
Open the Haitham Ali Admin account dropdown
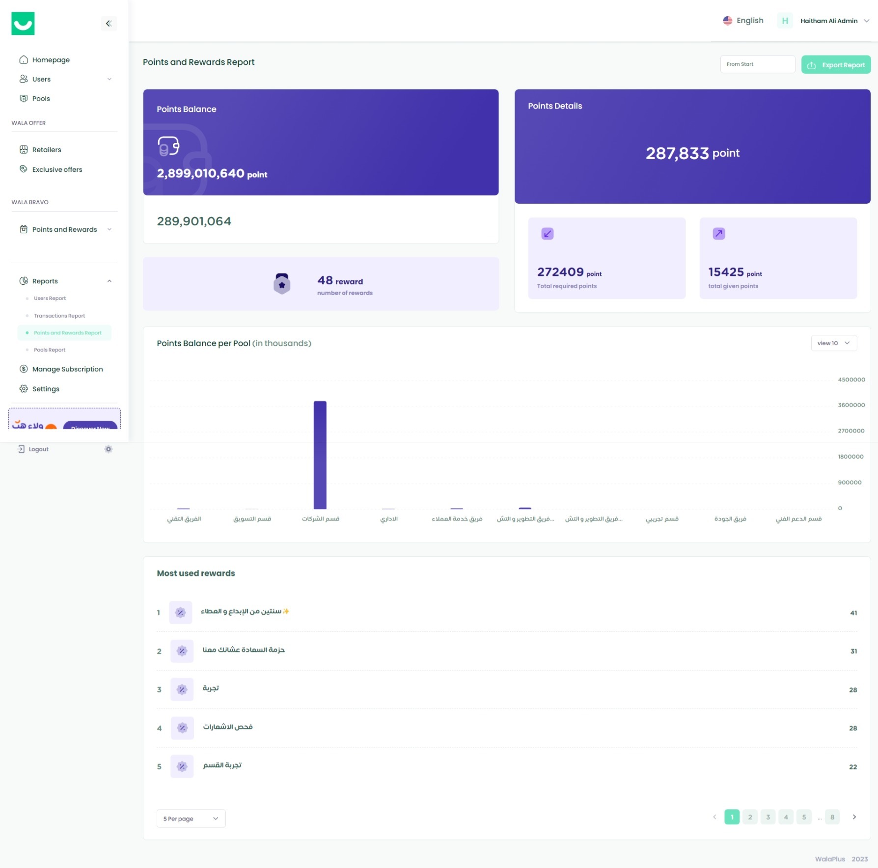point(834,21)
